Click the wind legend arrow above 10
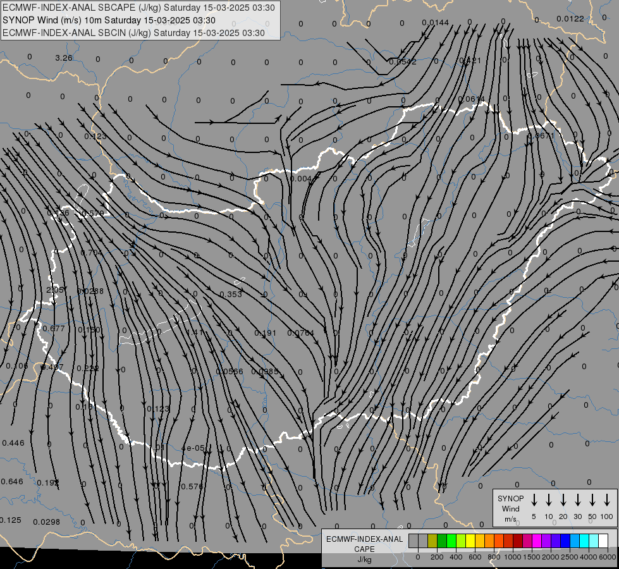This screenshot has width=619, height=569. (548, 500)
